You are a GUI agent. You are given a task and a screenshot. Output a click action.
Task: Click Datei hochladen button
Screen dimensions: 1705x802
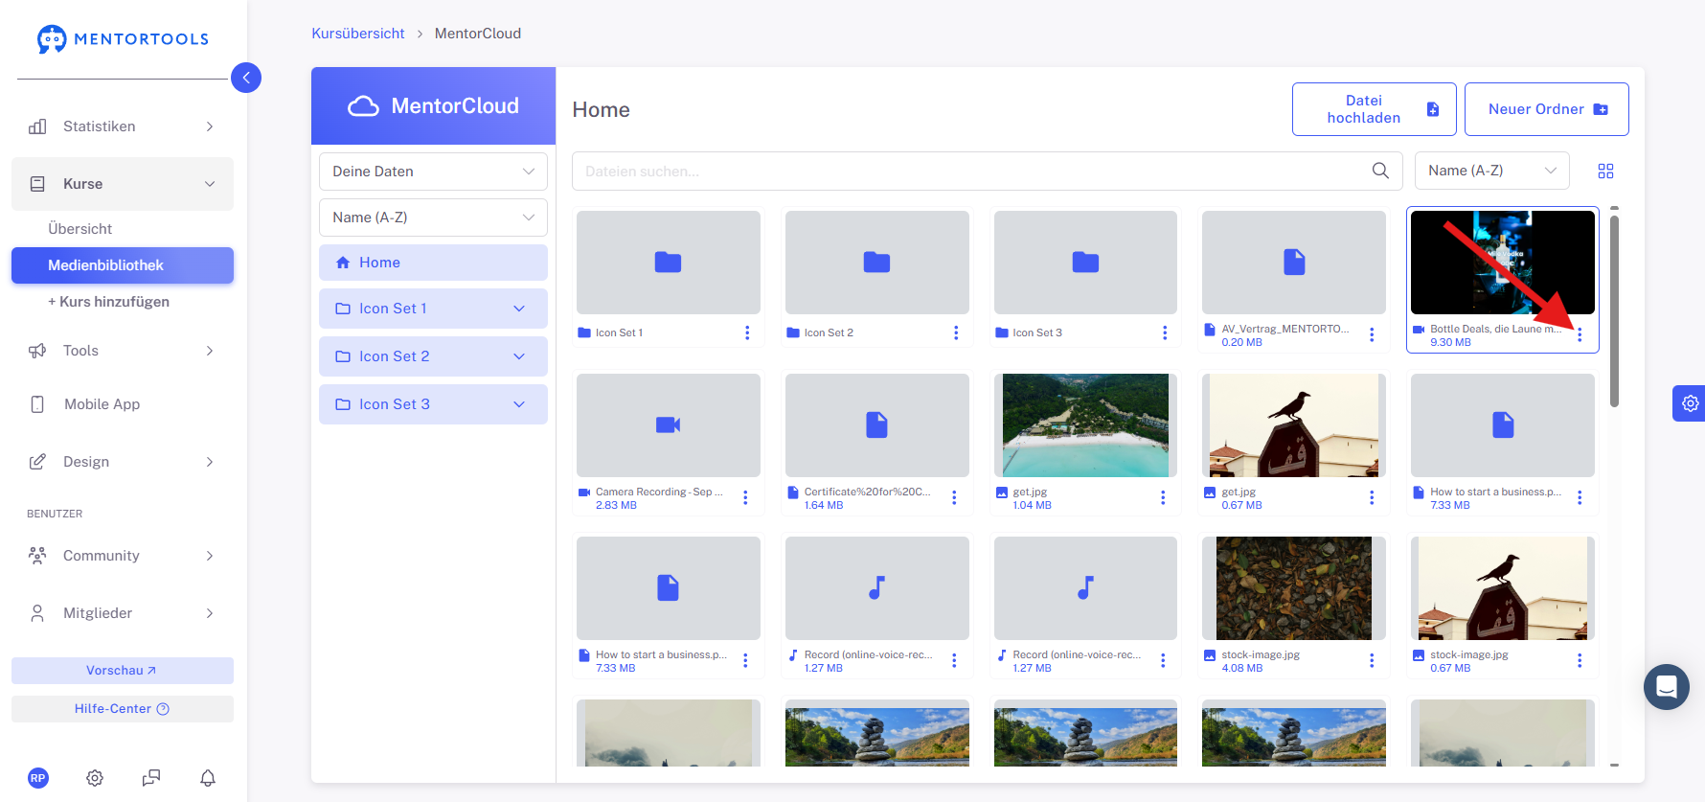coord(1374,109)
